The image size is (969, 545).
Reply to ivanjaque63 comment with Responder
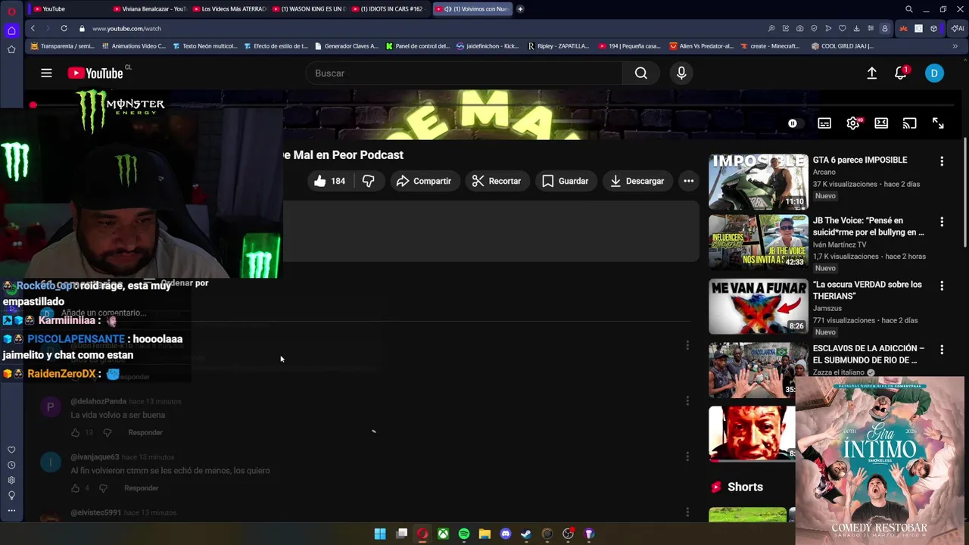pos(142,488)
